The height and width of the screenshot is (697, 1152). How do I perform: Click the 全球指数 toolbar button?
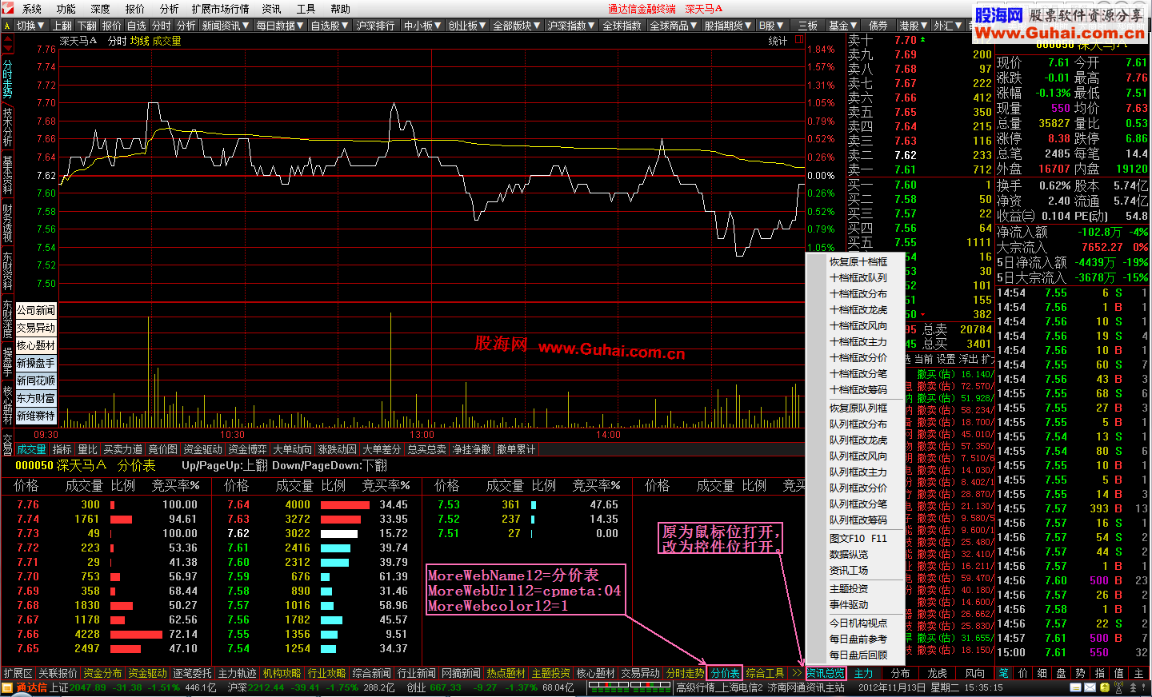point(622,26)
